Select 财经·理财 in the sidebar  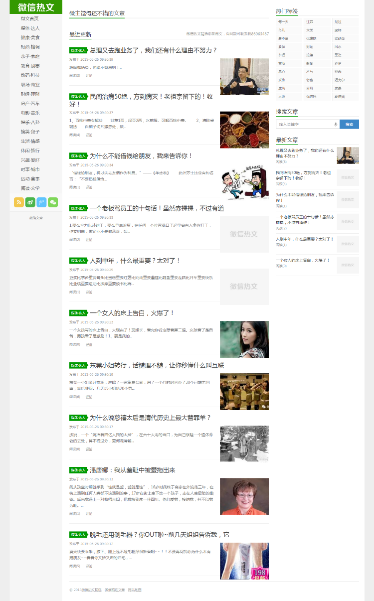point(30,94)
